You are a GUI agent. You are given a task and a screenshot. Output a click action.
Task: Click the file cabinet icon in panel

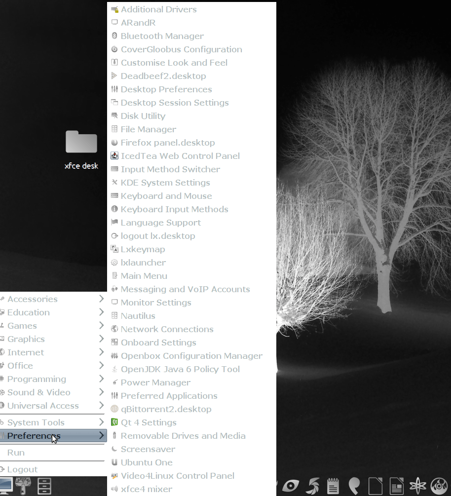click(x=44, y=486)
